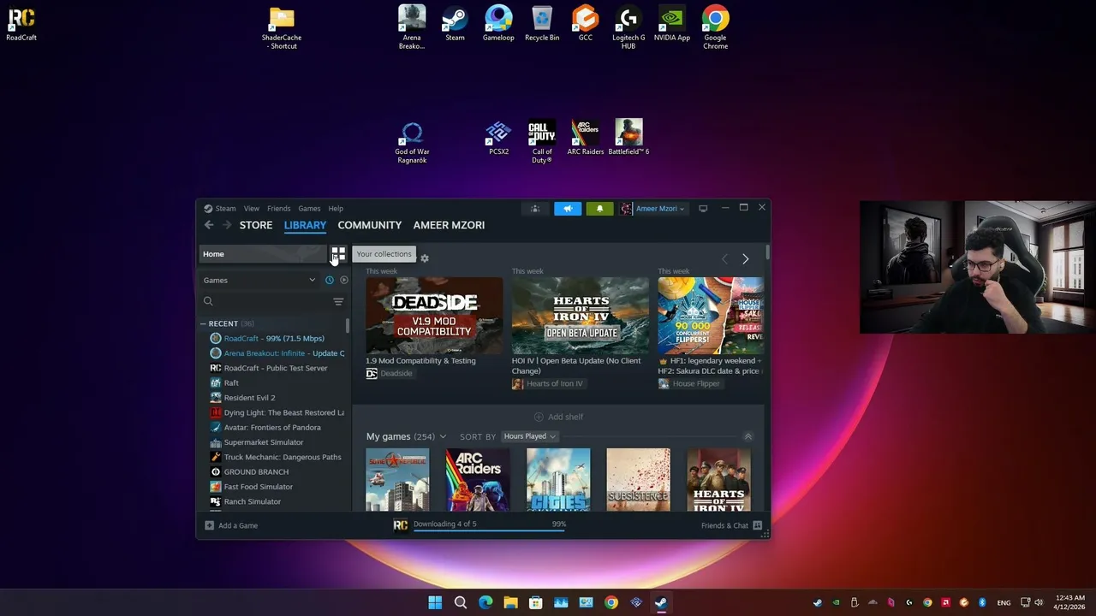The width and height of the screenshot is (1096, 616).
Task: Toggle the ready-to-play filter icon
Action: coord(344,280)
